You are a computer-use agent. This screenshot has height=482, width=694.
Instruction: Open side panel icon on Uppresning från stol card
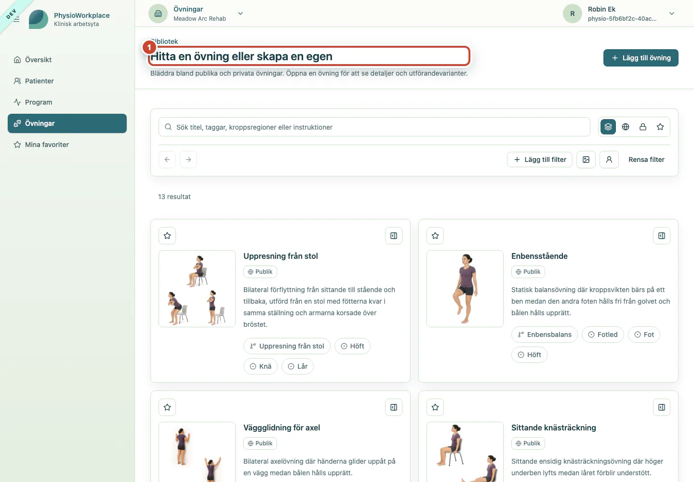click(x=394, y=236)
